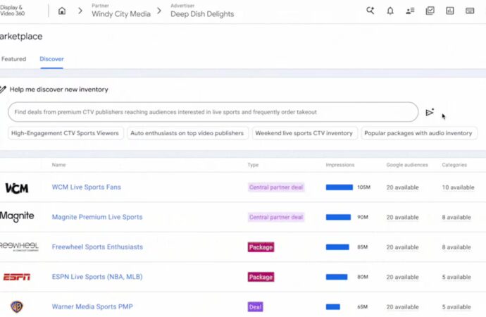Open the Warner Media Sports PMP link
This screenshot has width=486, height=317.
coord(92,306)
